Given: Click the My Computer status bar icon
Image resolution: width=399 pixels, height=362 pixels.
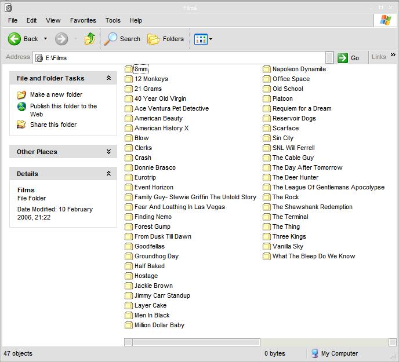Looking at the screenshot, I should pyautogui.click(x=315, y=353).
